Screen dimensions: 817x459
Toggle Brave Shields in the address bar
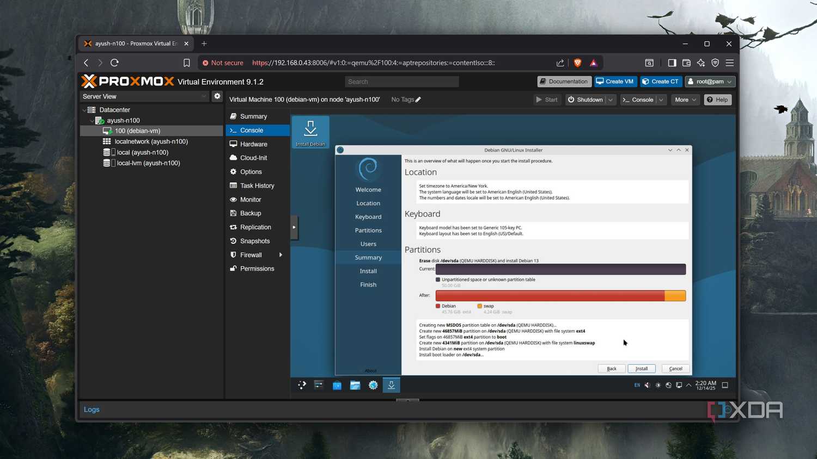pyautogui.click(x=577, y=63)
